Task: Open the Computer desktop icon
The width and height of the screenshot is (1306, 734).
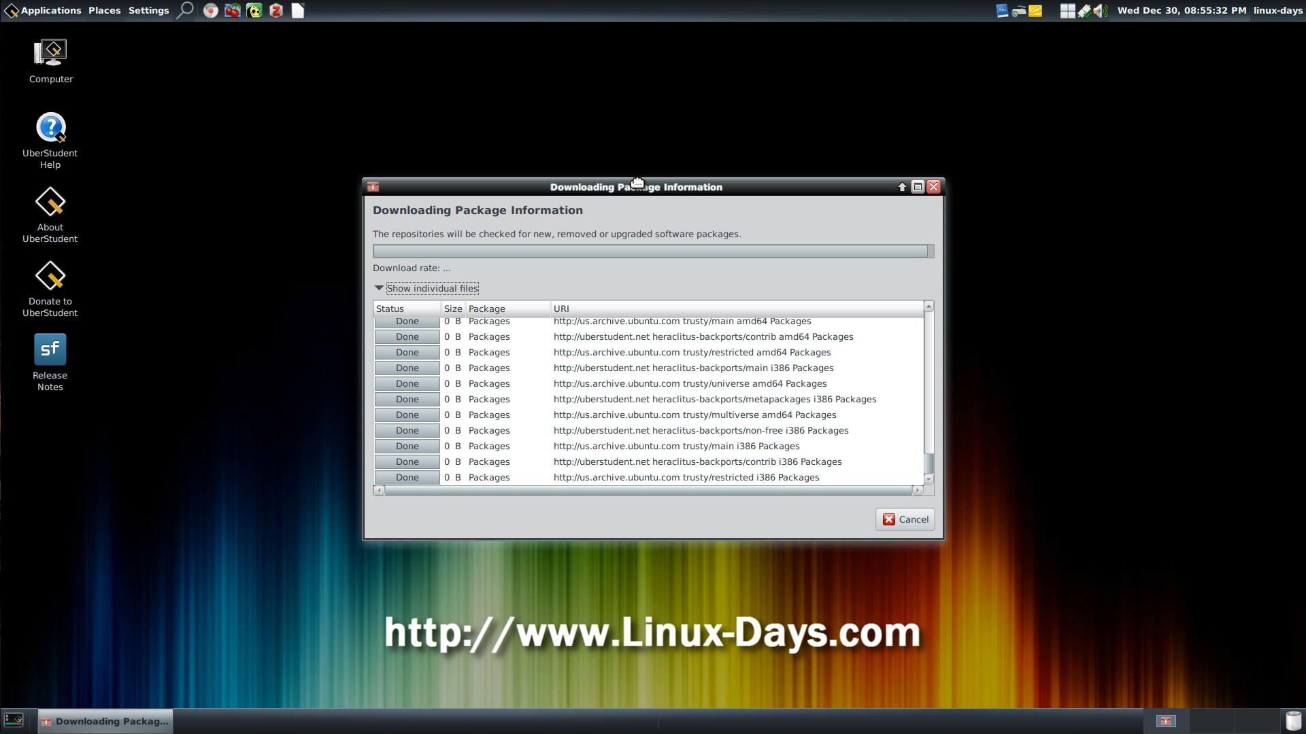Action: point(50,61)
